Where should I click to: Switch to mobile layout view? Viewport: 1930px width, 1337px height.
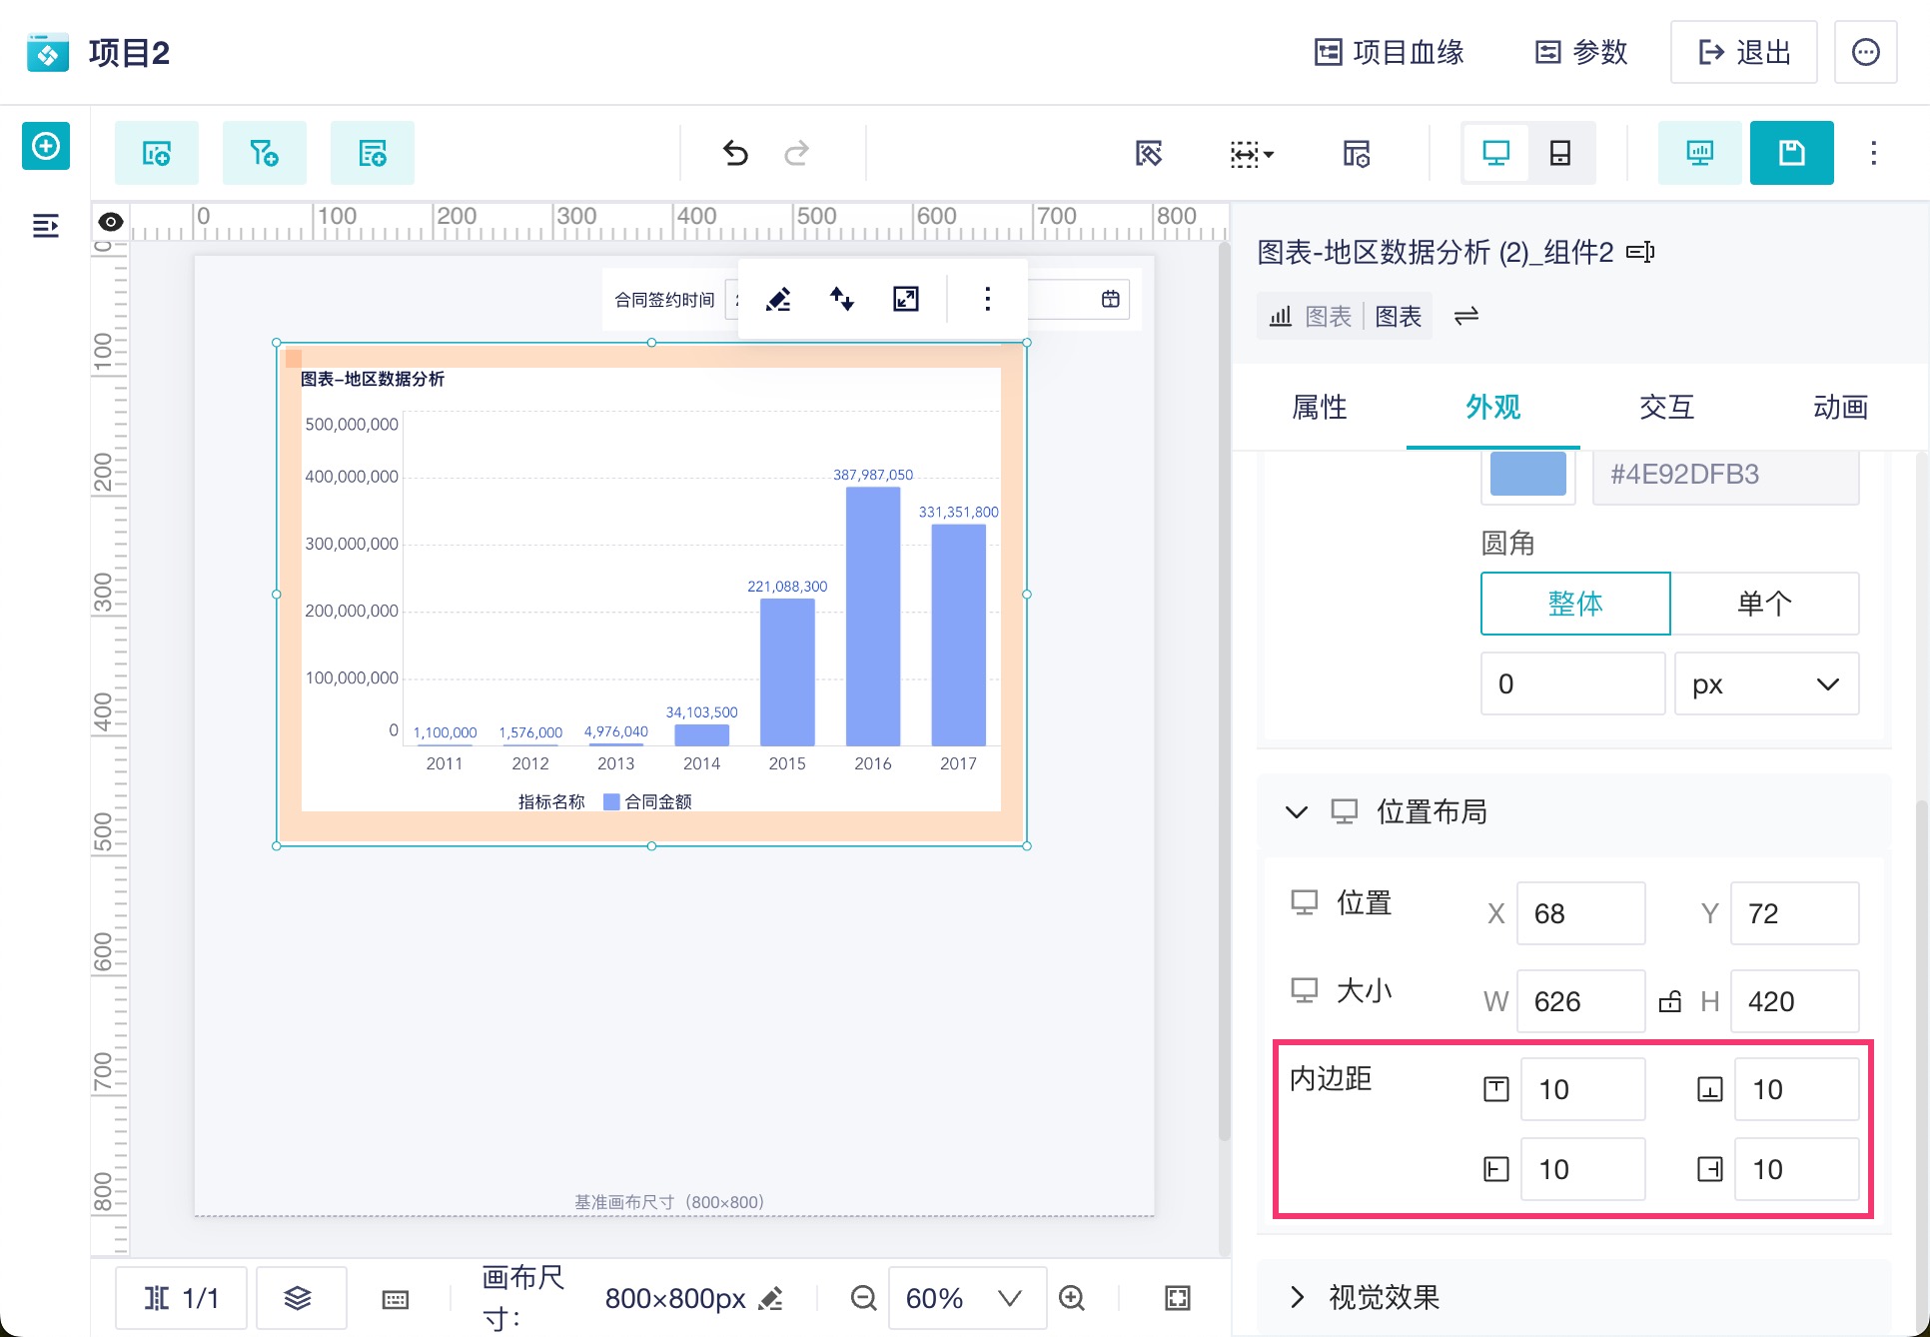(x=1559, y=153)
